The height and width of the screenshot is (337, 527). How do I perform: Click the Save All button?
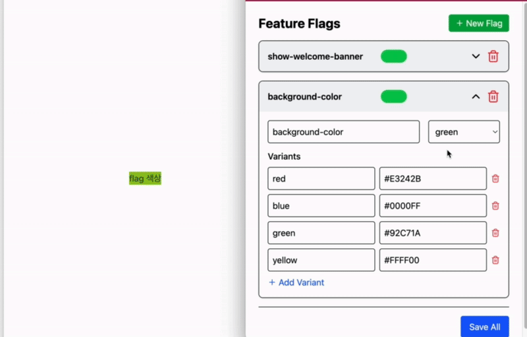click(x=485, y=326)
